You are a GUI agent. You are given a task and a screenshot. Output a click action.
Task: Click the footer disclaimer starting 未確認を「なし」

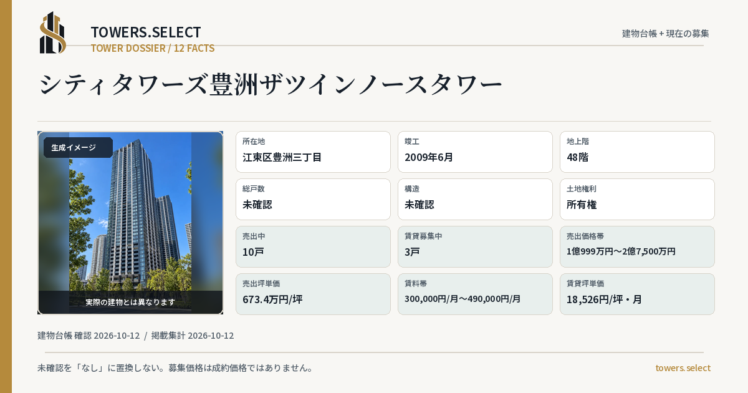(175, 368)
